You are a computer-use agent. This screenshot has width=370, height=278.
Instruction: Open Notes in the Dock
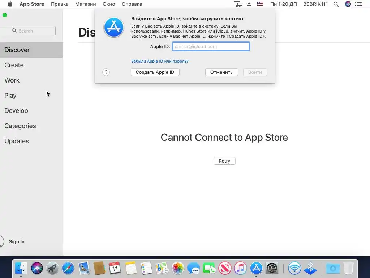[131, 268]
